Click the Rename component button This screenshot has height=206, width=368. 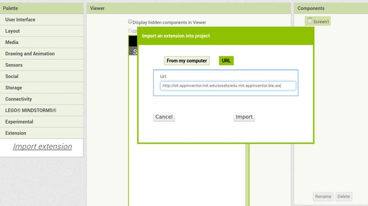[x=323, y=196]
